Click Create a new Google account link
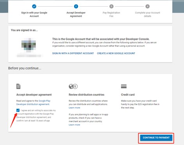 [x=116, y=53]
